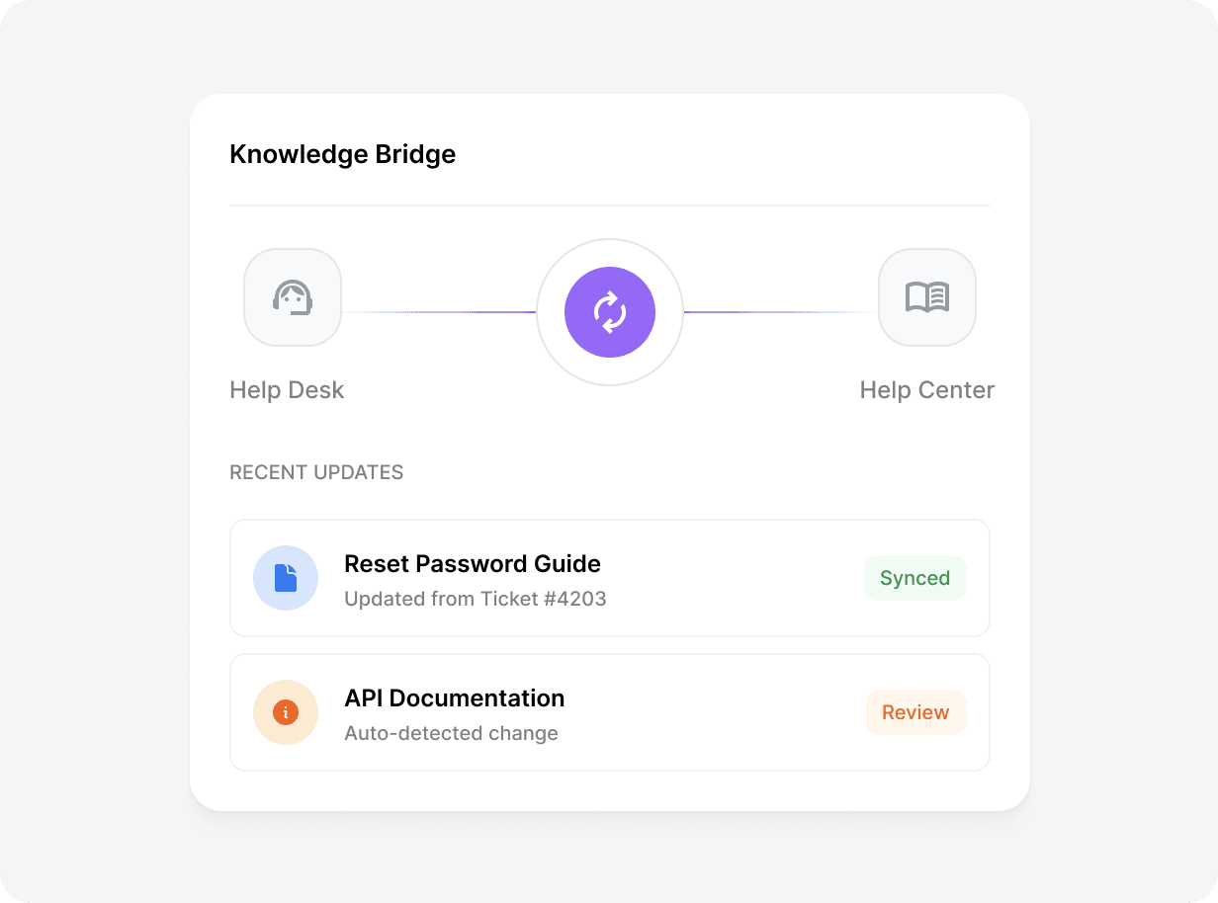Expand the API Documentation update entry

pos(610,712)
